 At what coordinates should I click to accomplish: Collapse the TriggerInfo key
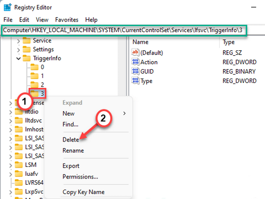click(x=18, y=59)
